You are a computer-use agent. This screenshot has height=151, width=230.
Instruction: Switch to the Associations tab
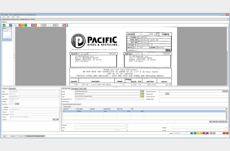tap(75, 88)
